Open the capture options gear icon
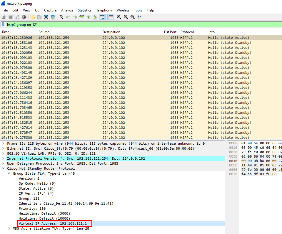Image resolution: width=282 pixels, height=234 pixels. (x=24, y=17)
